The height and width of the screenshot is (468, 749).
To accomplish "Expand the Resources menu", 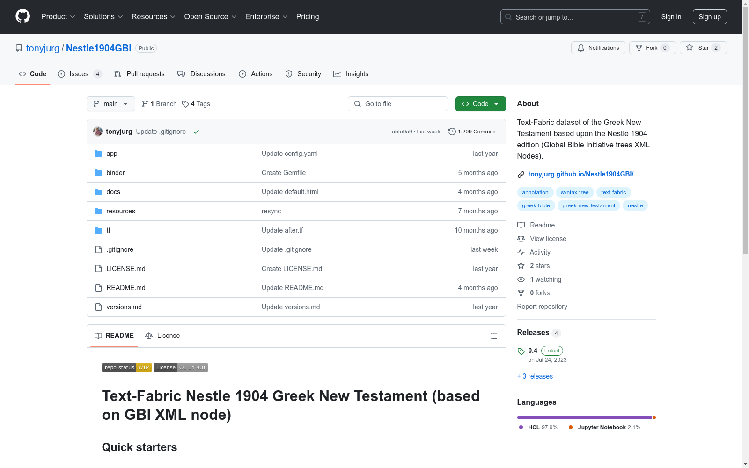I will point(154,17).
